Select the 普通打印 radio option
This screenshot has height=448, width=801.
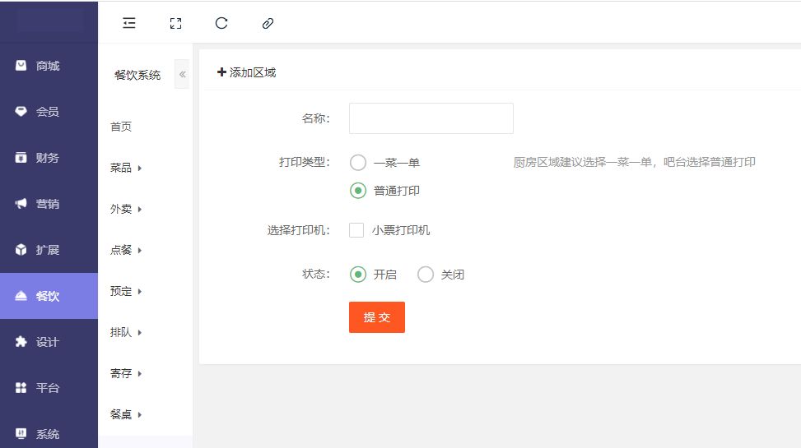pos(358,191)
